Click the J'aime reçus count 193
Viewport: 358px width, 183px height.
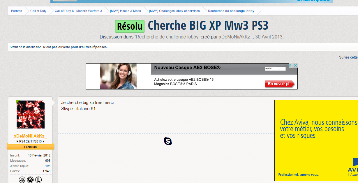tap(48, 166)
